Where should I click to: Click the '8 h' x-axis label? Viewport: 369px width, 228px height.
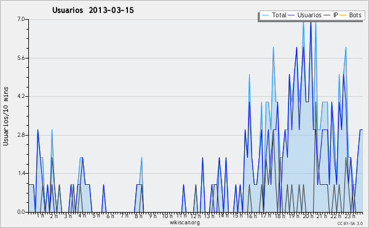[138, 216]
